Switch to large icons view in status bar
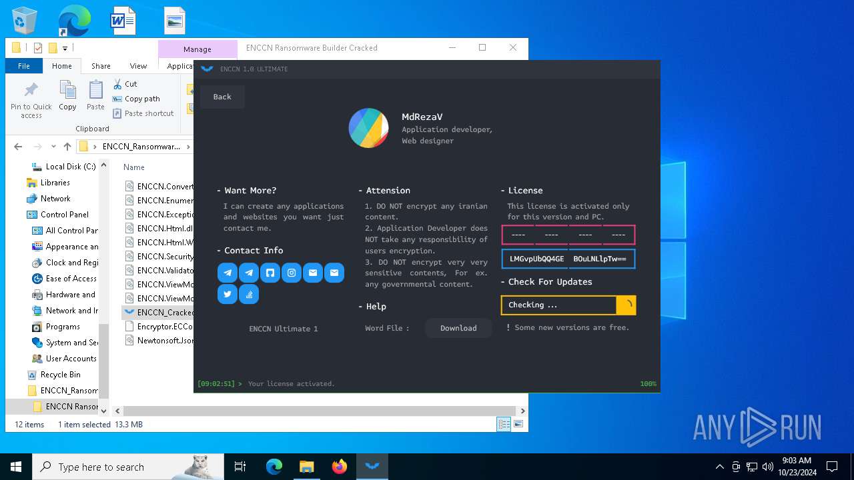 518,424
